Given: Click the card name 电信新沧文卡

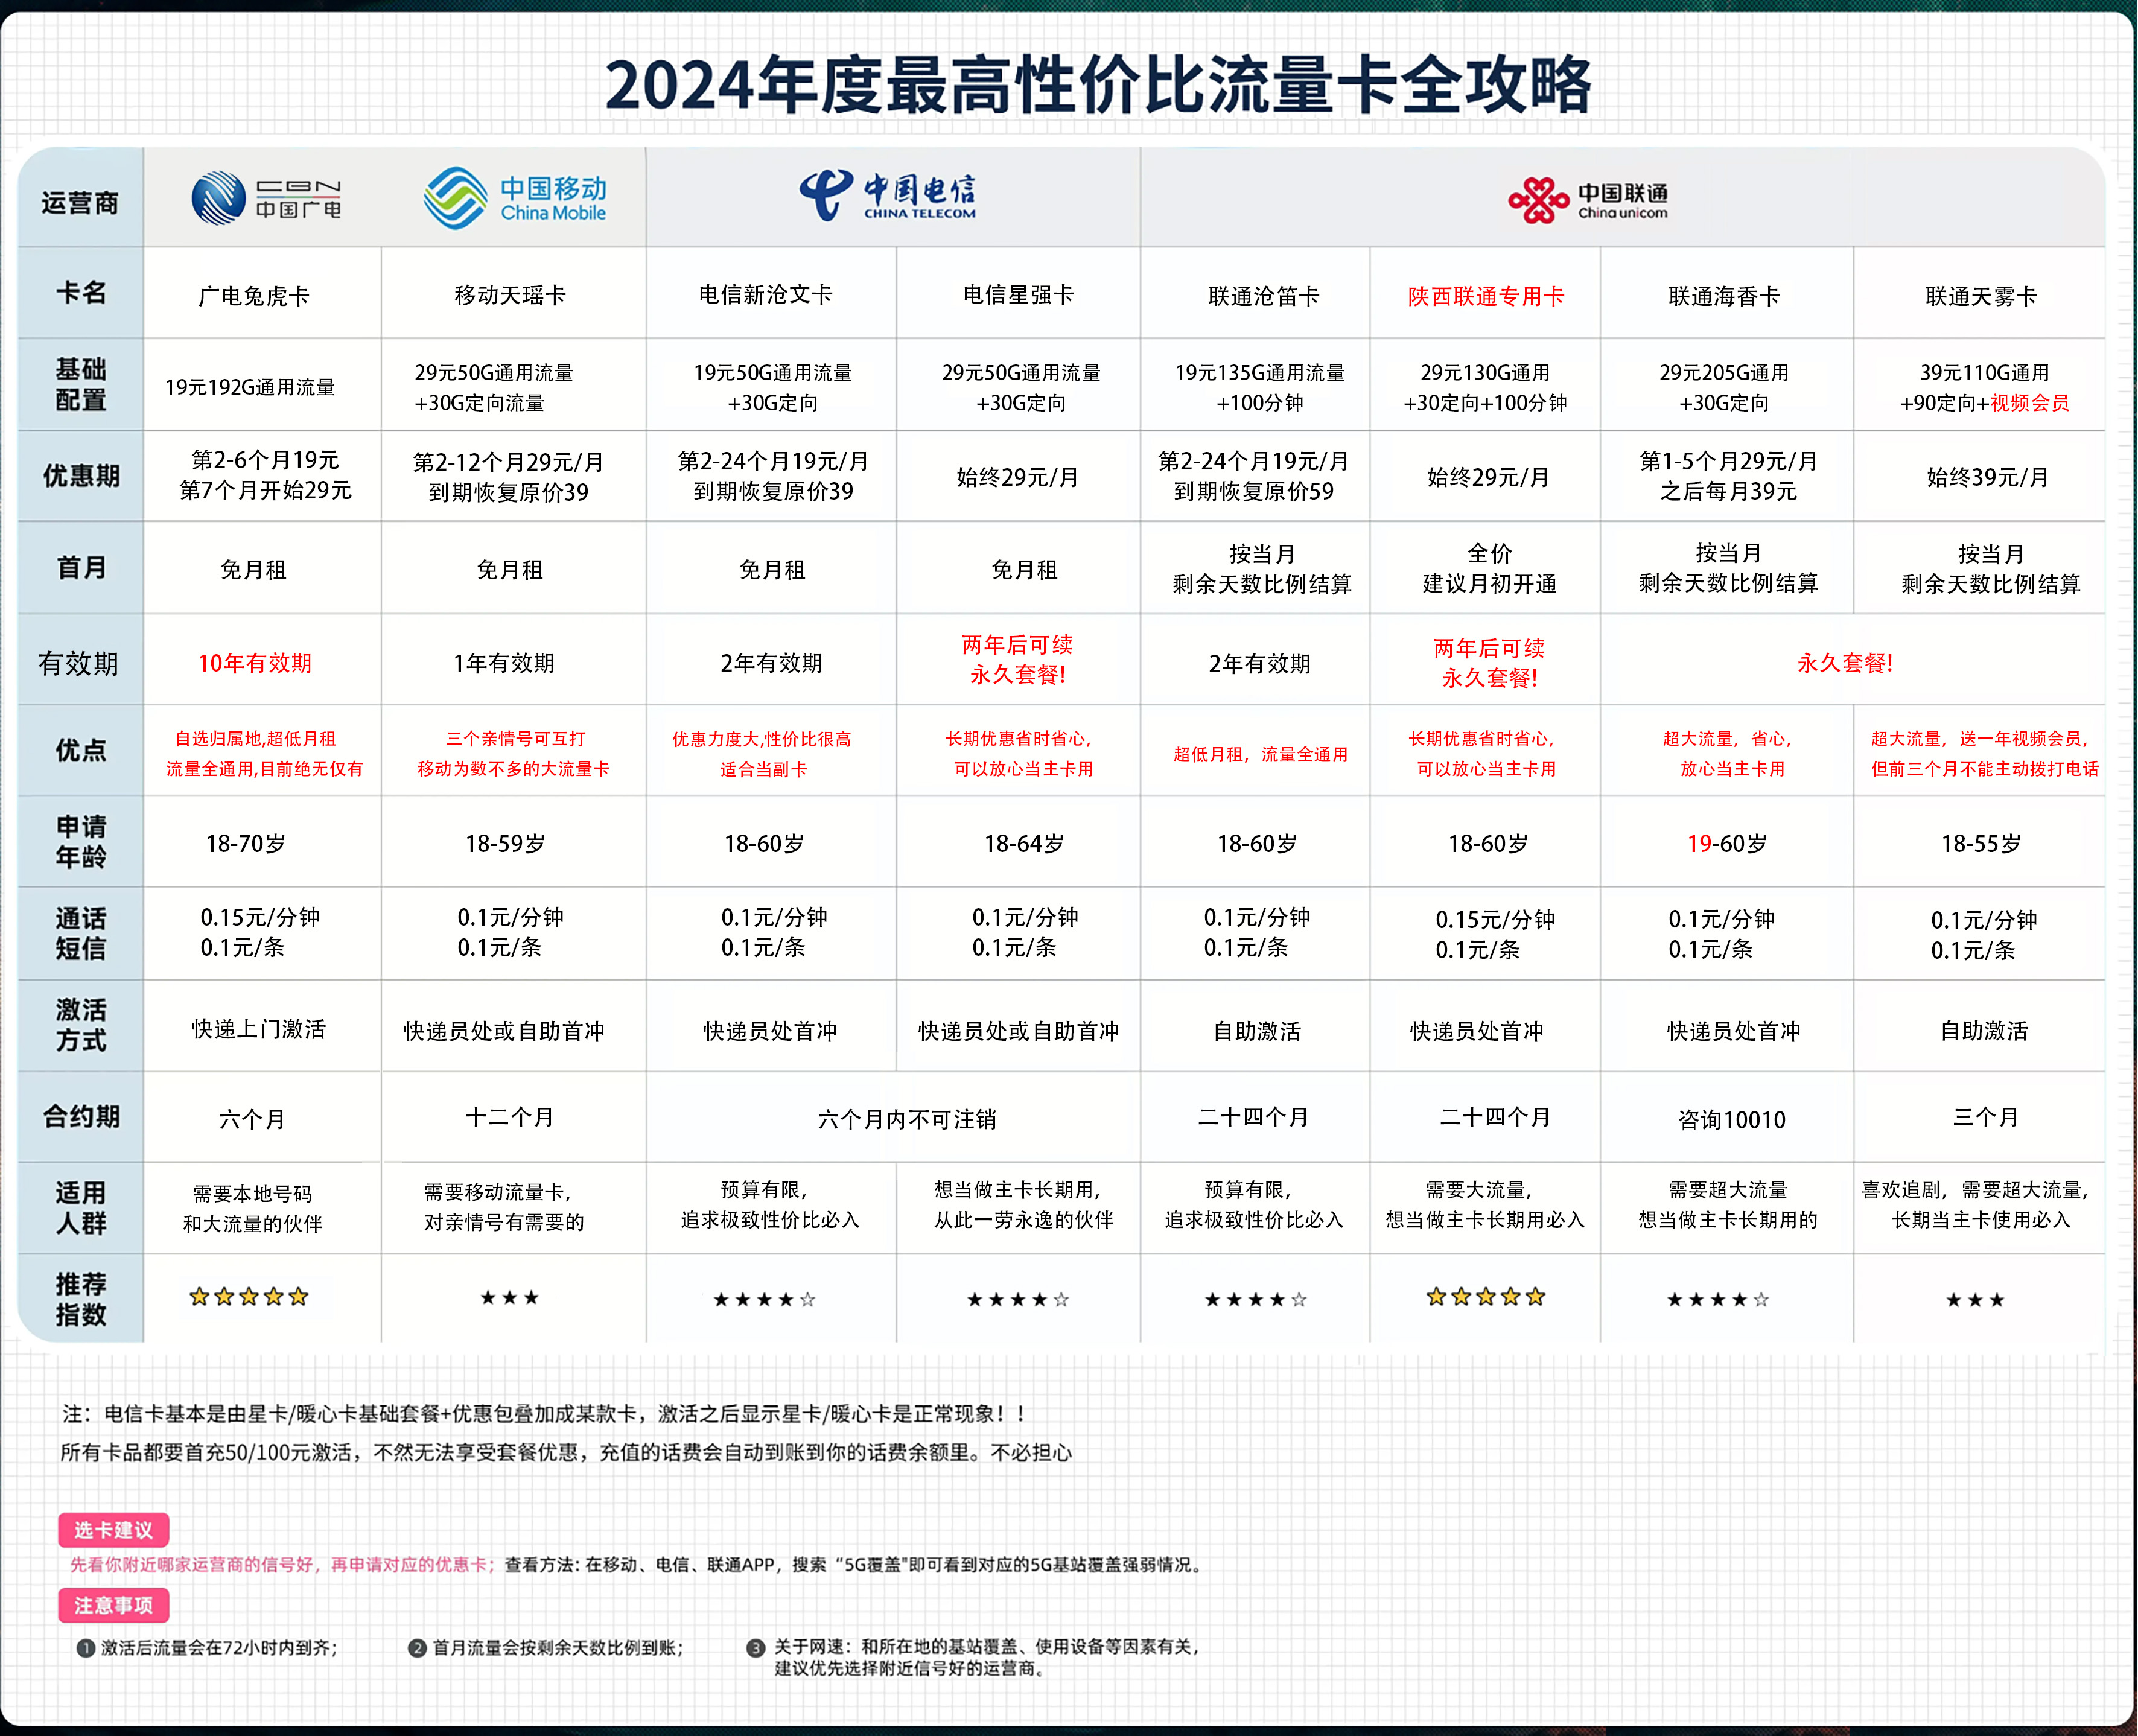Looking at the screenshot, I should tap(765, 294).
